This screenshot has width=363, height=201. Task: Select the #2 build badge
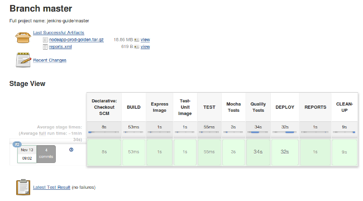click(17, 144)
